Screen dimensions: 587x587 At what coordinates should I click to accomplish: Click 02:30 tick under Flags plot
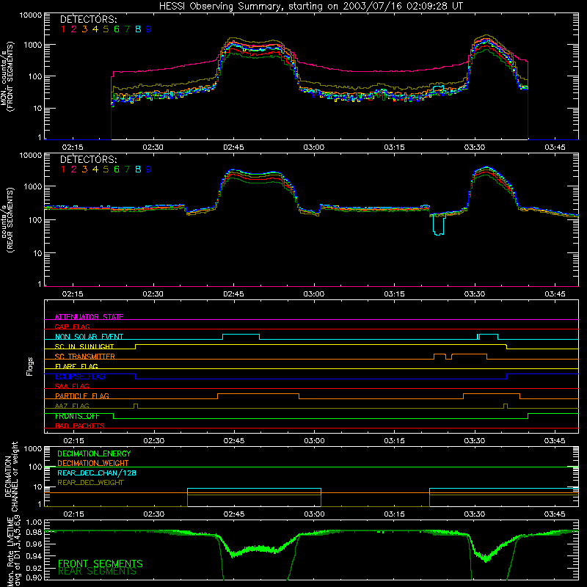click(x=153, y=441)
